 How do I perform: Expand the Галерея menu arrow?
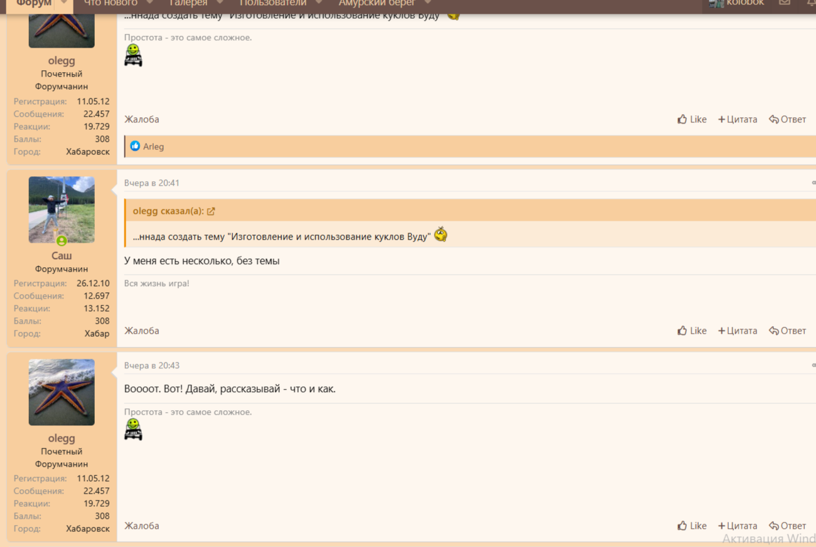point(220,4)
